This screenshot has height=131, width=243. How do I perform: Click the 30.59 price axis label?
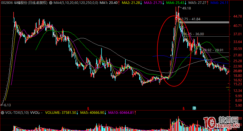click(x=237, y=49)
